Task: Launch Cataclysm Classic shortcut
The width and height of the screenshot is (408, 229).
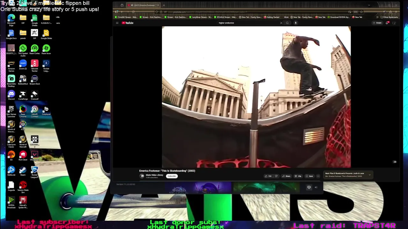Action: pyautogui.click(x=11, y=142)
